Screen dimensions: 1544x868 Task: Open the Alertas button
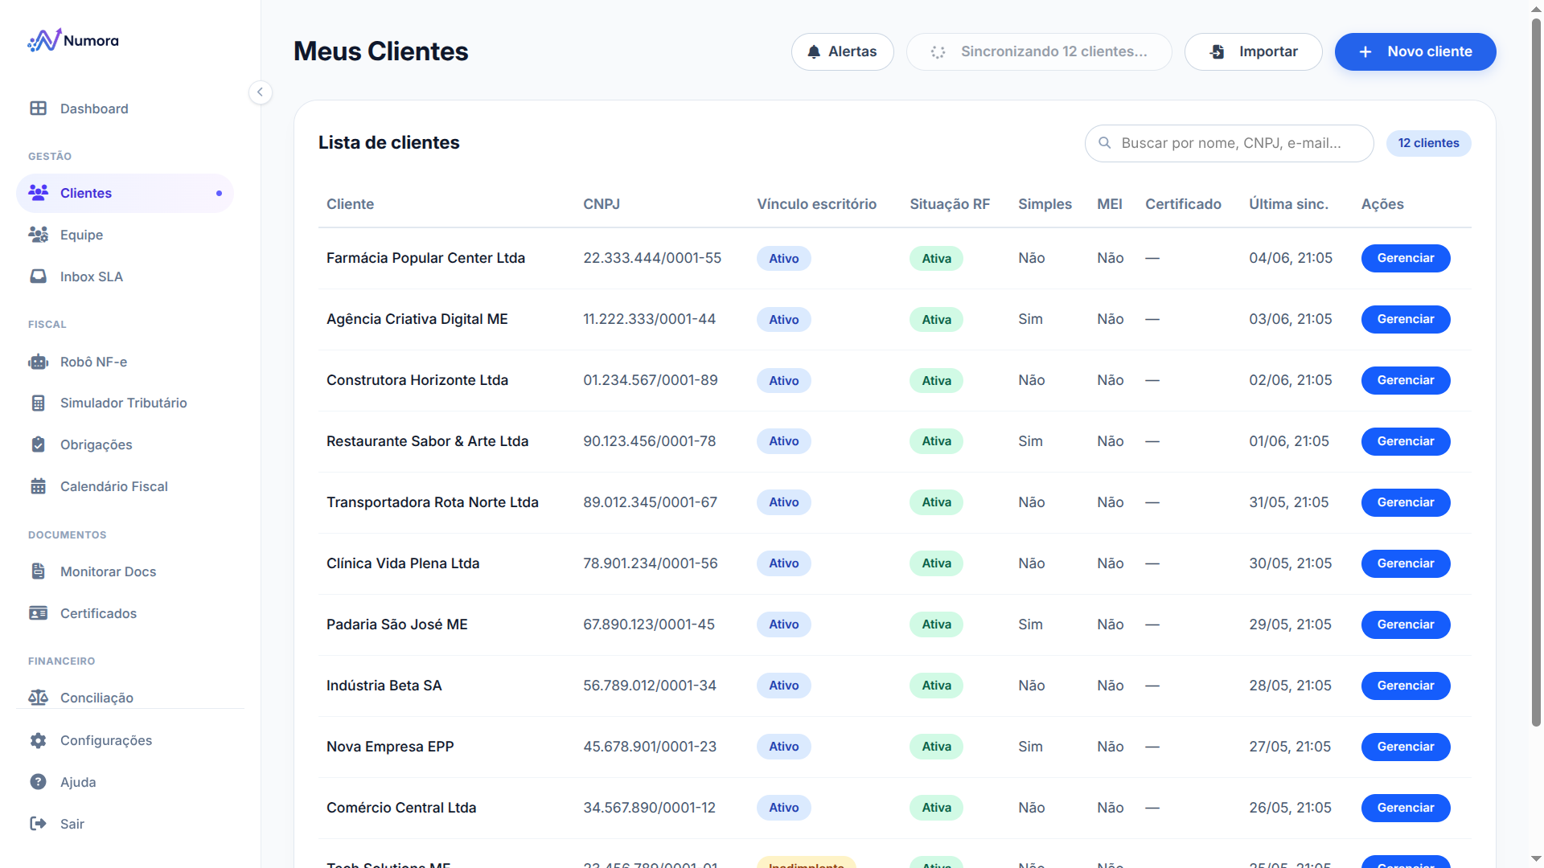point(842,51)
